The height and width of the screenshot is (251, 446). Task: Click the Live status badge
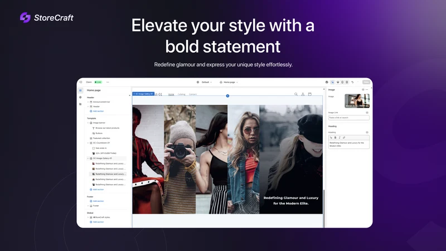[x=98, y=82]
